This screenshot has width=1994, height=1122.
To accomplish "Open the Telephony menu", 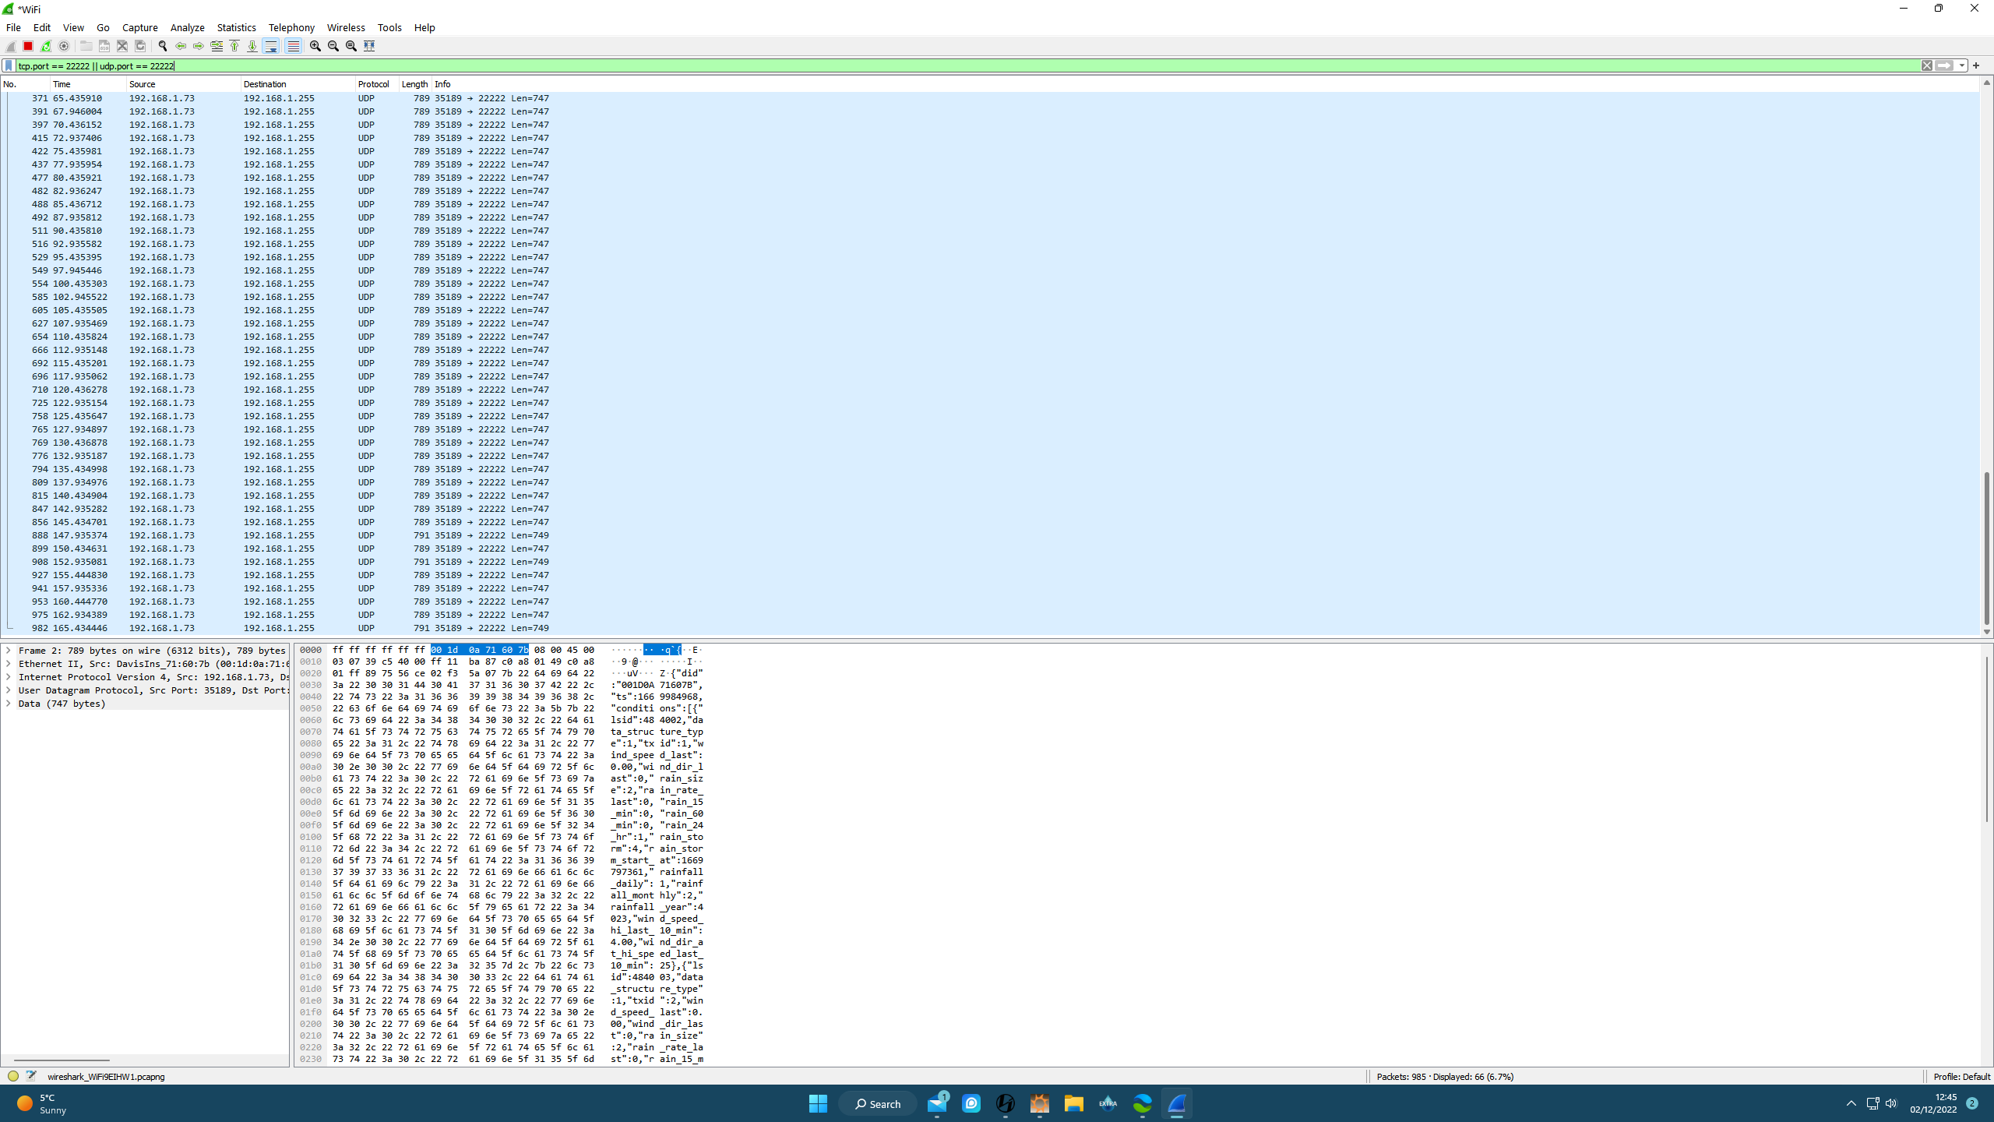I will pos(291,27).
